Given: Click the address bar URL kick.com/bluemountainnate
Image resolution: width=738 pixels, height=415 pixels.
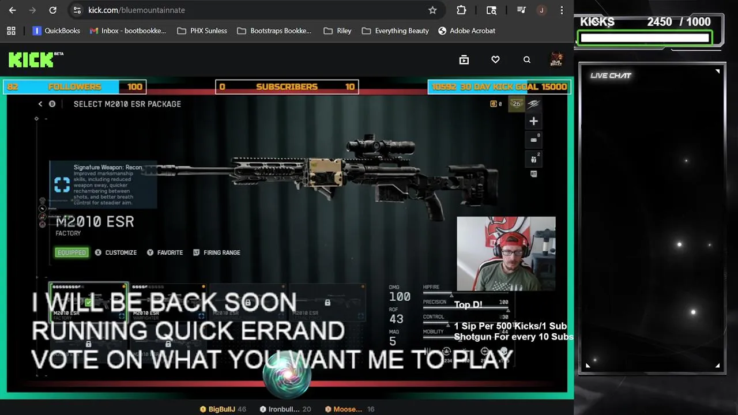Looking at the screenshot, I should point(137,10).
